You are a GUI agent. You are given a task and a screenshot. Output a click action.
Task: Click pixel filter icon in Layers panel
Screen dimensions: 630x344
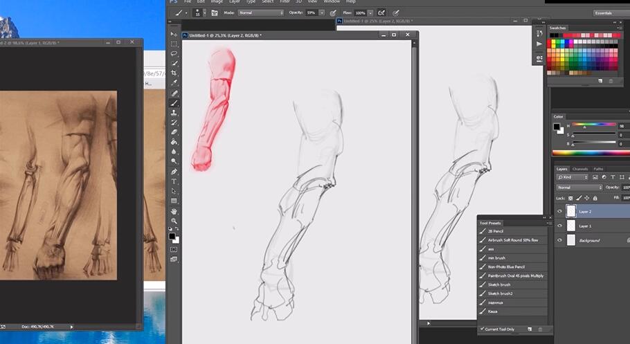(x=595, y=177)
